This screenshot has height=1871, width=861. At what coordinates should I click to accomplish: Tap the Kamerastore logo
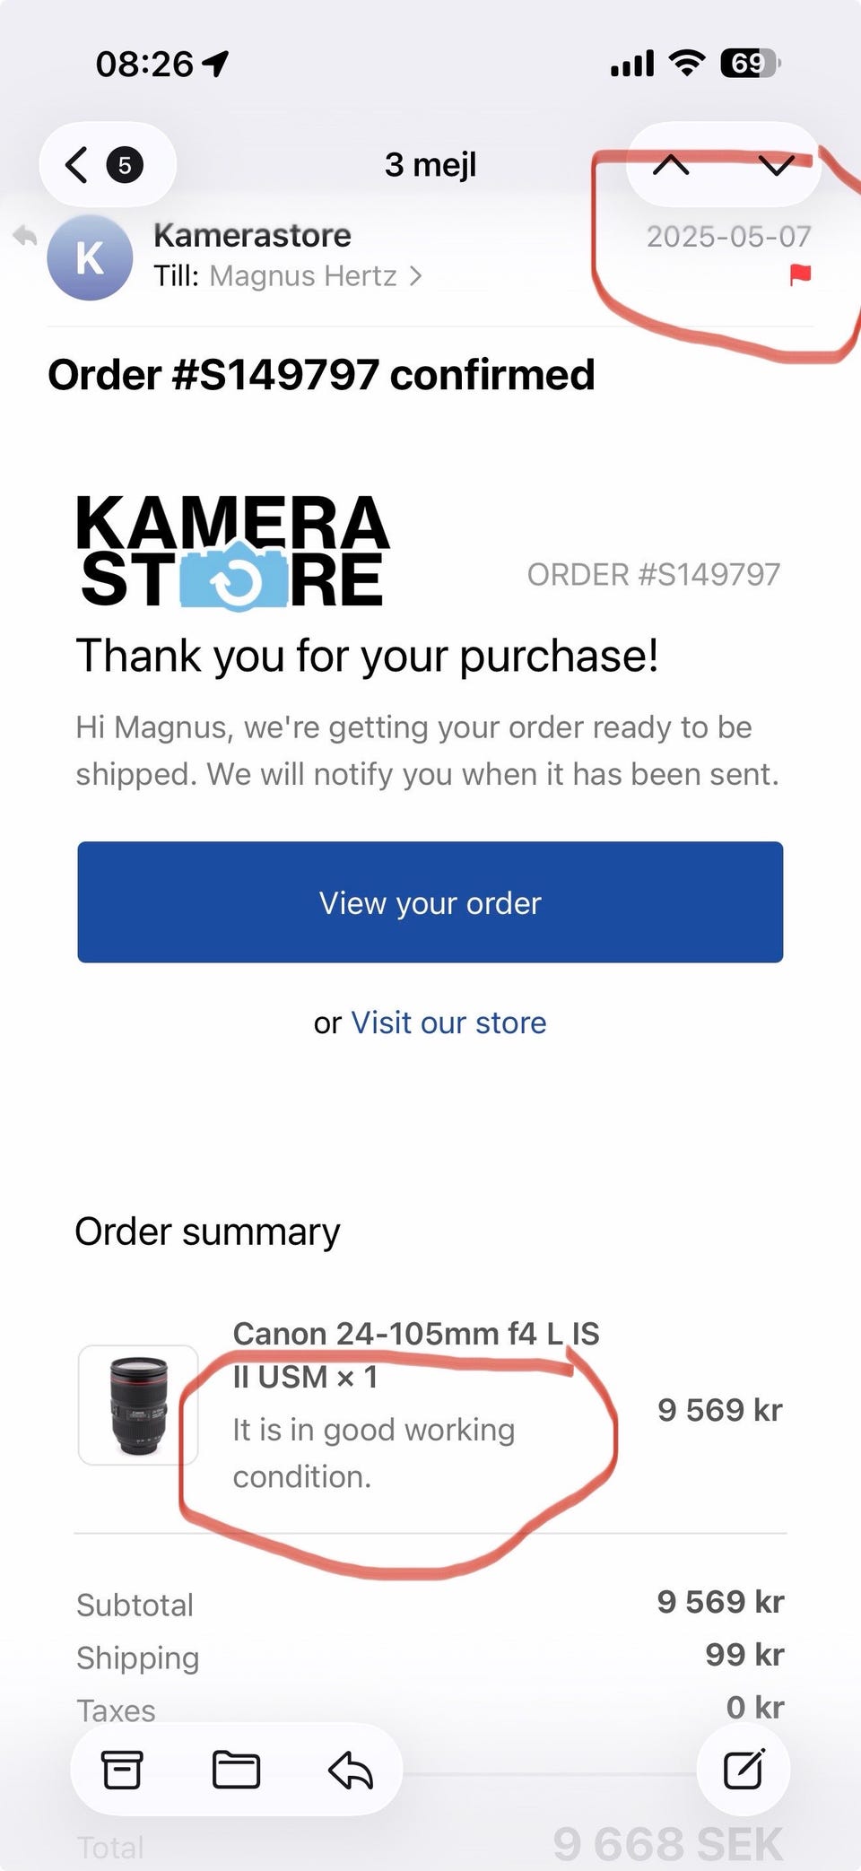tap(233, 553)
